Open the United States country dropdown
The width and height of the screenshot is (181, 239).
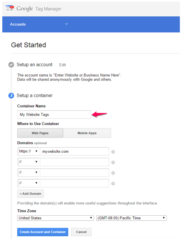click(55, 218)
